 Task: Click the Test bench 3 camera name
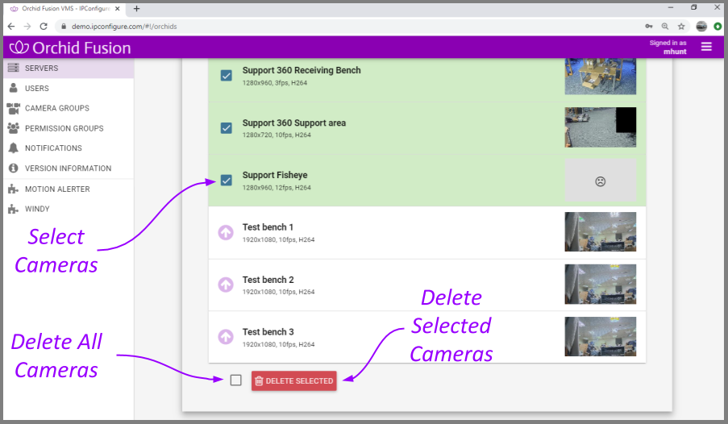268,332
